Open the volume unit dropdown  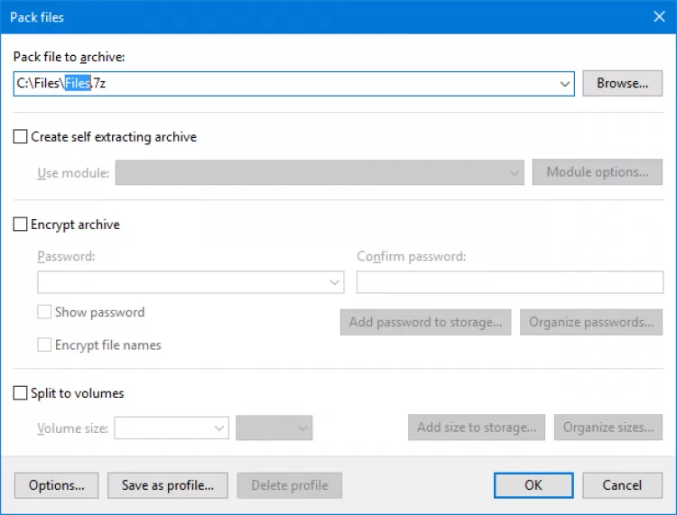302,428
